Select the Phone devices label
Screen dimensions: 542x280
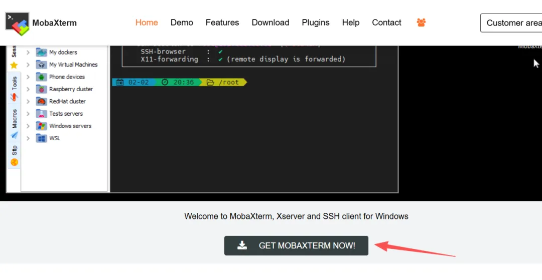[67, 77]
